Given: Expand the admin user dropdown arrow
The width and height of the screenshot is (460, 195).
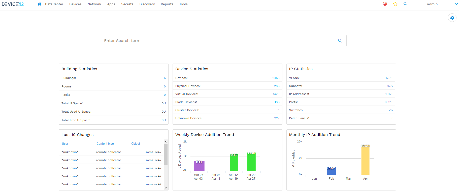Looking at the screenshot, I should 456,4.
